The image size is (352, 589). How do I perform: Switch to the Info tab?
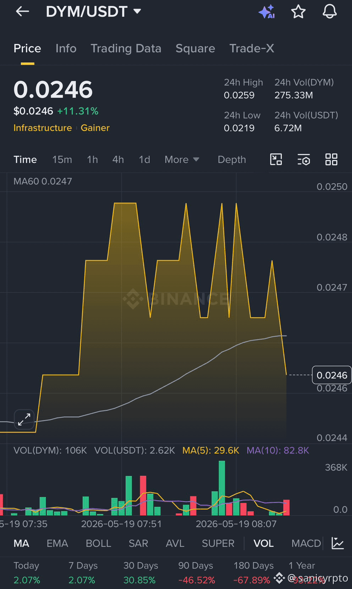[66, 49]
